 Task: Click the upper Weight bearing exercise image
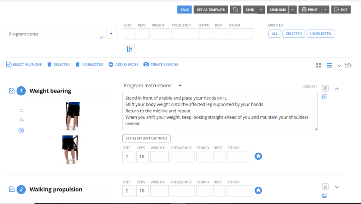pyautogui.click(x=73, y=116)
